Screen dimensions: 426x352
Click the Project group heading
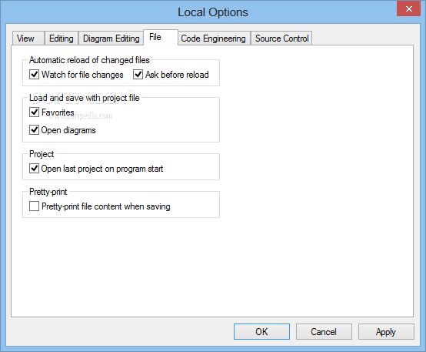[x=42, y=154]
